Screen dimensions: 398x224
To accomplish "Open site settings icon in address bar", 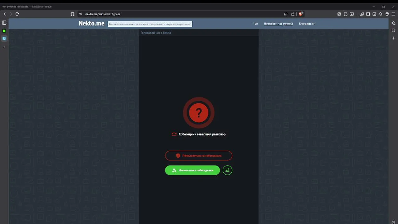I will 81,14.
